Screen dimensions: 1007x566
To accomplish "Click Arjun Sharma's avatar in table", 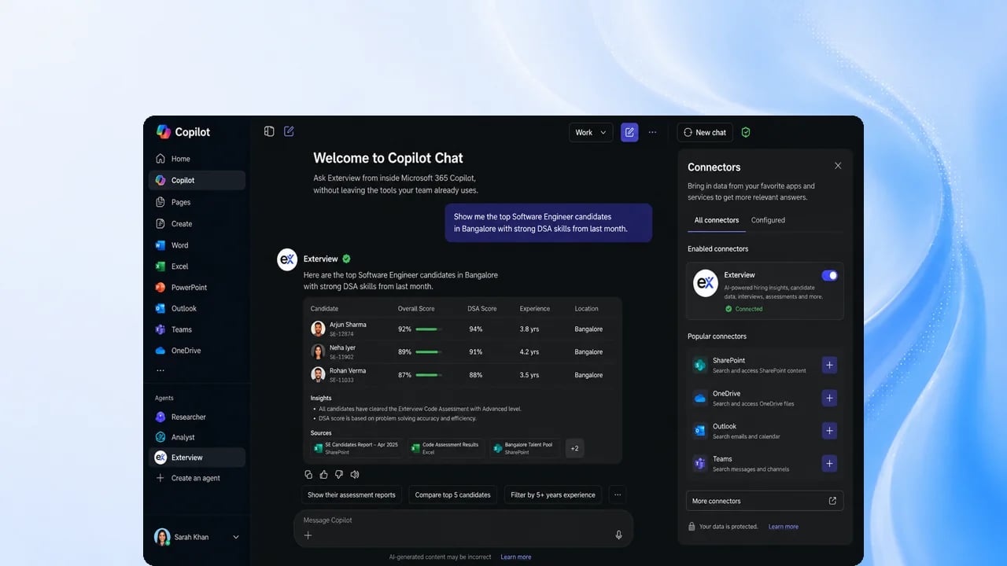I will click(318, 329).
